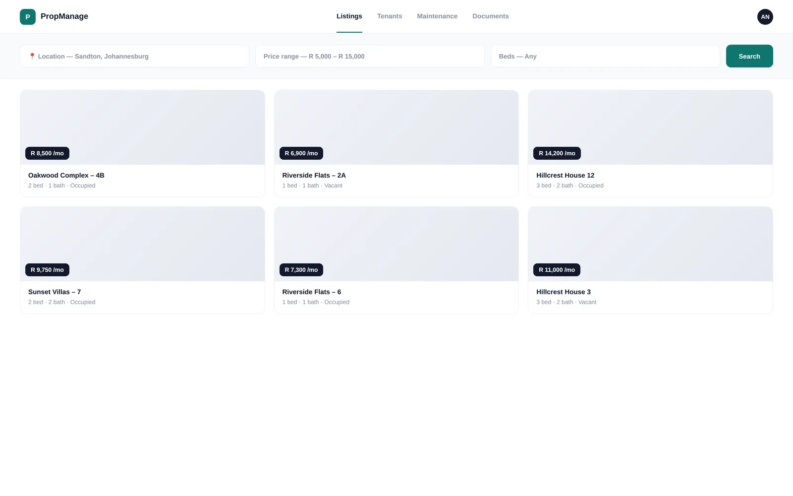Open the Riverside Flats – 6 listing image
The width and height of the screenshot is (793, 496).
[396, 244]
